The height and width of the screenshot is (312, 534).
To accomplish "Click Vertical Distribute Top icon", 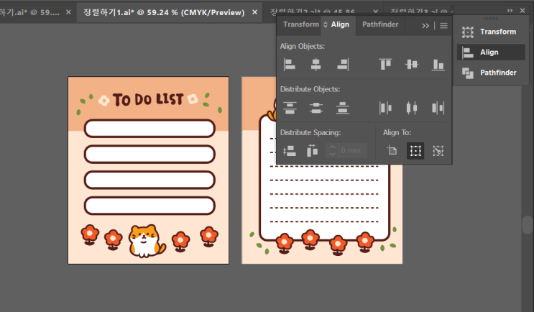I will (x=290, y=108).
